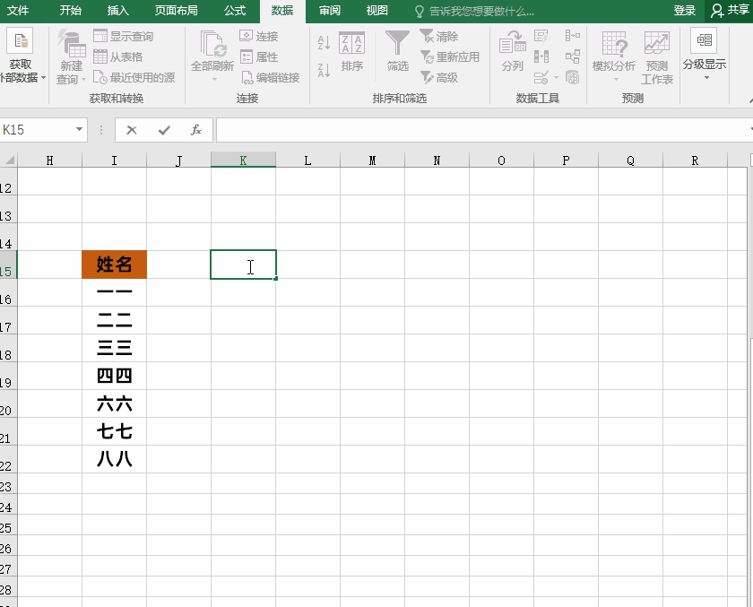Select cell containing 四四

(x=115, y=376)
